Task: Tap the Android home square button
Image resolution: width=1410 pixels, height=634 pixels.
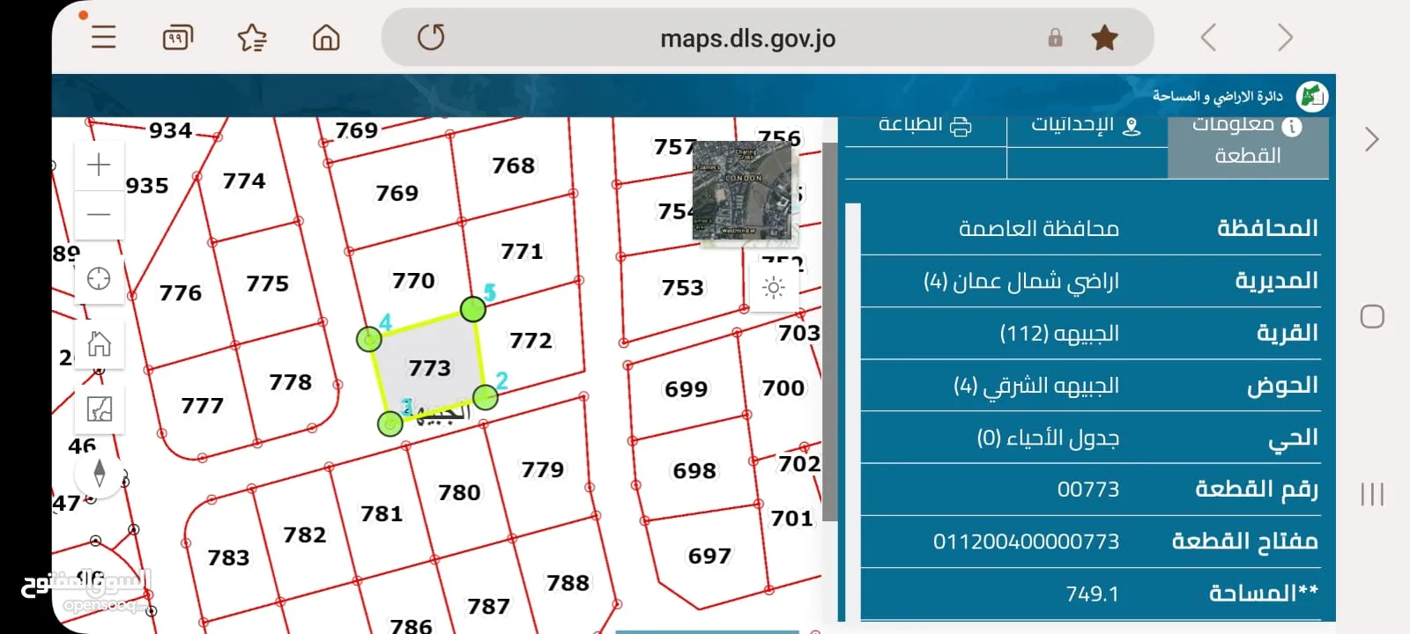Action: [x=1372, y=316]
